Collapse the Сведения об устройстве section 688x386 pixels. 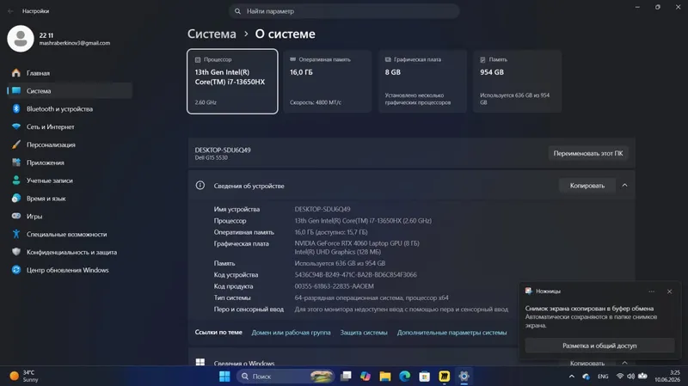click(625, 186)
